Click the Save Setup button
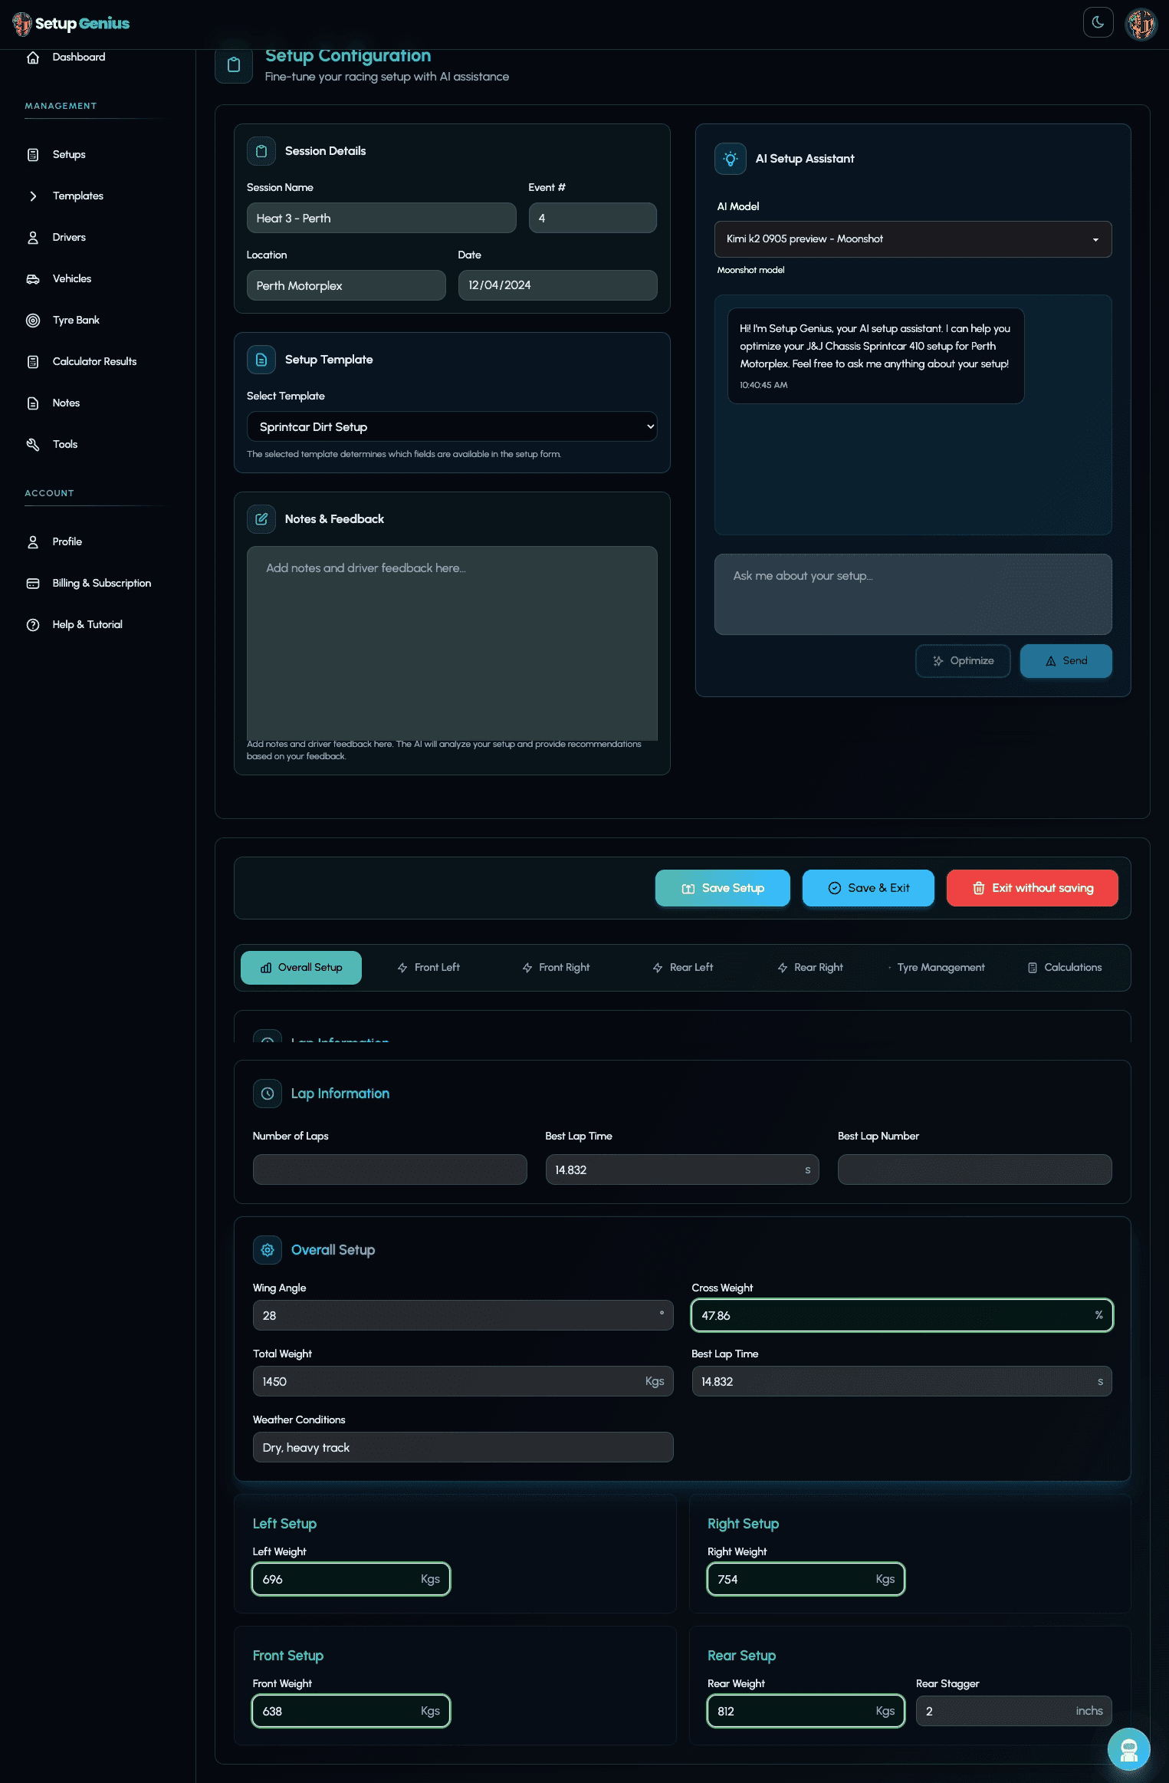Viewport: 1169px width, 1783px height. coord(722,888)
